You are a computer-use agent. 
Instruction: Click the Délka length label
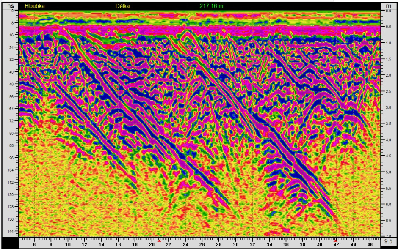click(x=123, y=6)
